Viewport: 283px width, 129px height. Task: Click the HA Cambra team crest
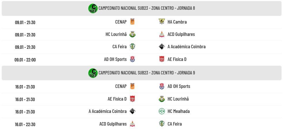[162, 22]
